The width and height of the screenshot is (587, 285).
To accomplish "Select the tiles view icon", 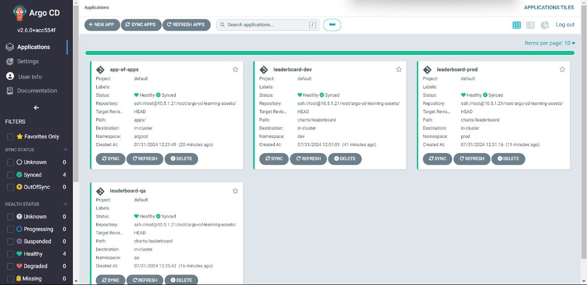I will (x=516, y=24).
